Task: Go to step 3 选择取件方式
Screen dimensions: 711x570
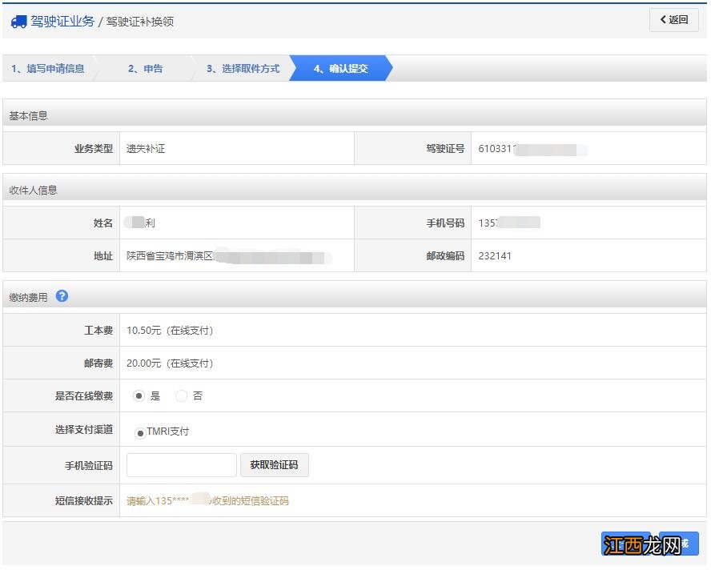Action: pos(244,68)
